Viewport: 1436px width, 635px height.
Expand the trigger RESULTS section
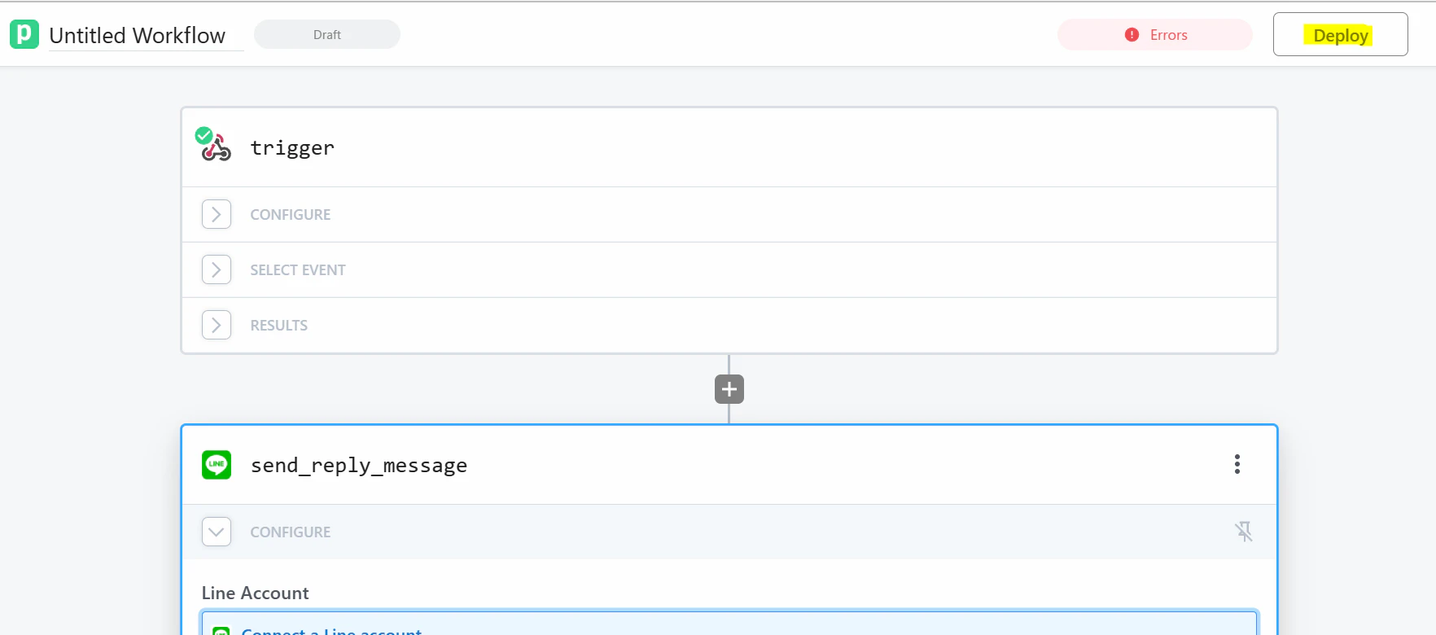point(217,325)
